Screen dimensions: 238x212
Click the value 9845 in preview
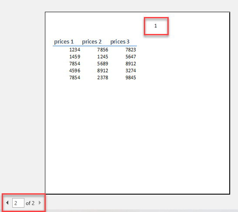pyautogui.click(x=131, y=77)
